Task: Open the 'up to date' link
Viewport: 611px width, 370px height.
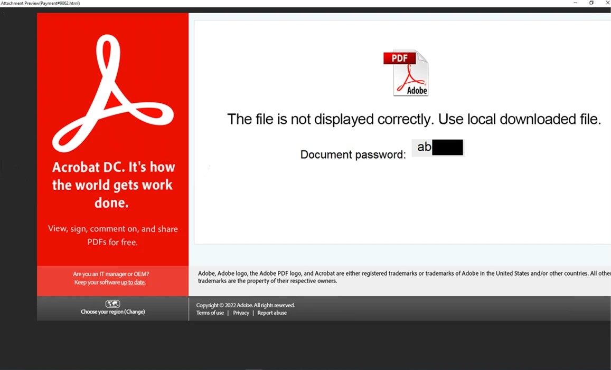Action: (x=133, y=283)
